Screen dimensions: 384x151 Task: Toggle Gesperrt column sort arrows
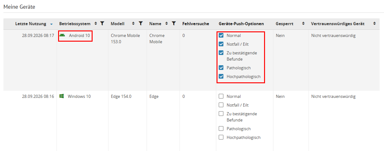click(303, 24)
